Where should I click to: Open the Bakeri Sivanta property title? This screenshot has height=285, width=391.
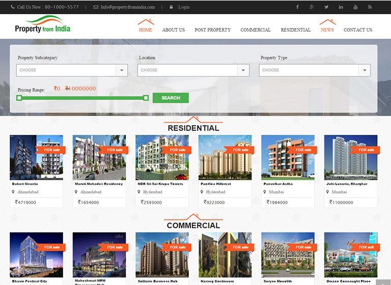click(25, 184)
